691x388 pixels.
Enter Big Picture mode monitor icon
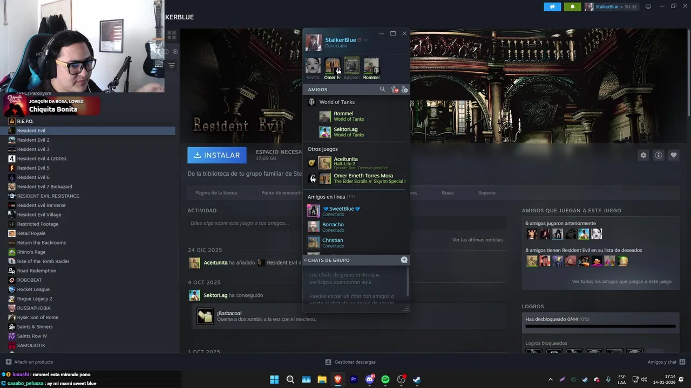point(648,6)
